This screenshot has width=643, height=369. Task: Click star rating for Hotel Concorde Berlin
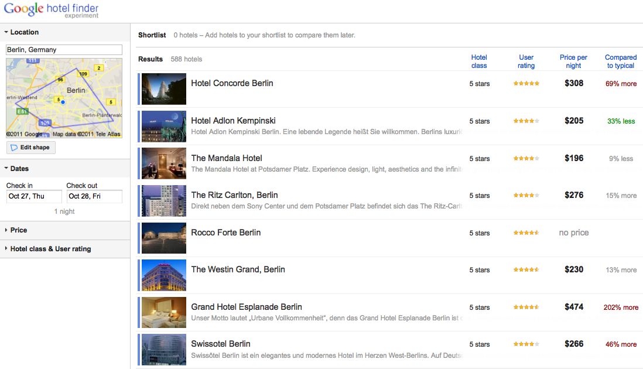click(526, 84)
